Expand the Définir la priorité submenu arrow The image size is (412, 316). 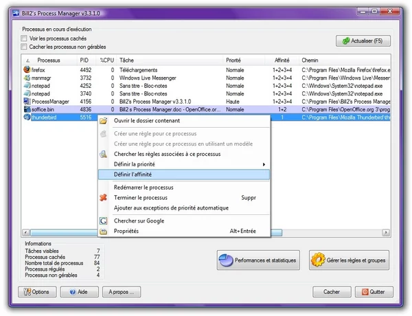click(x=264, y=165)
